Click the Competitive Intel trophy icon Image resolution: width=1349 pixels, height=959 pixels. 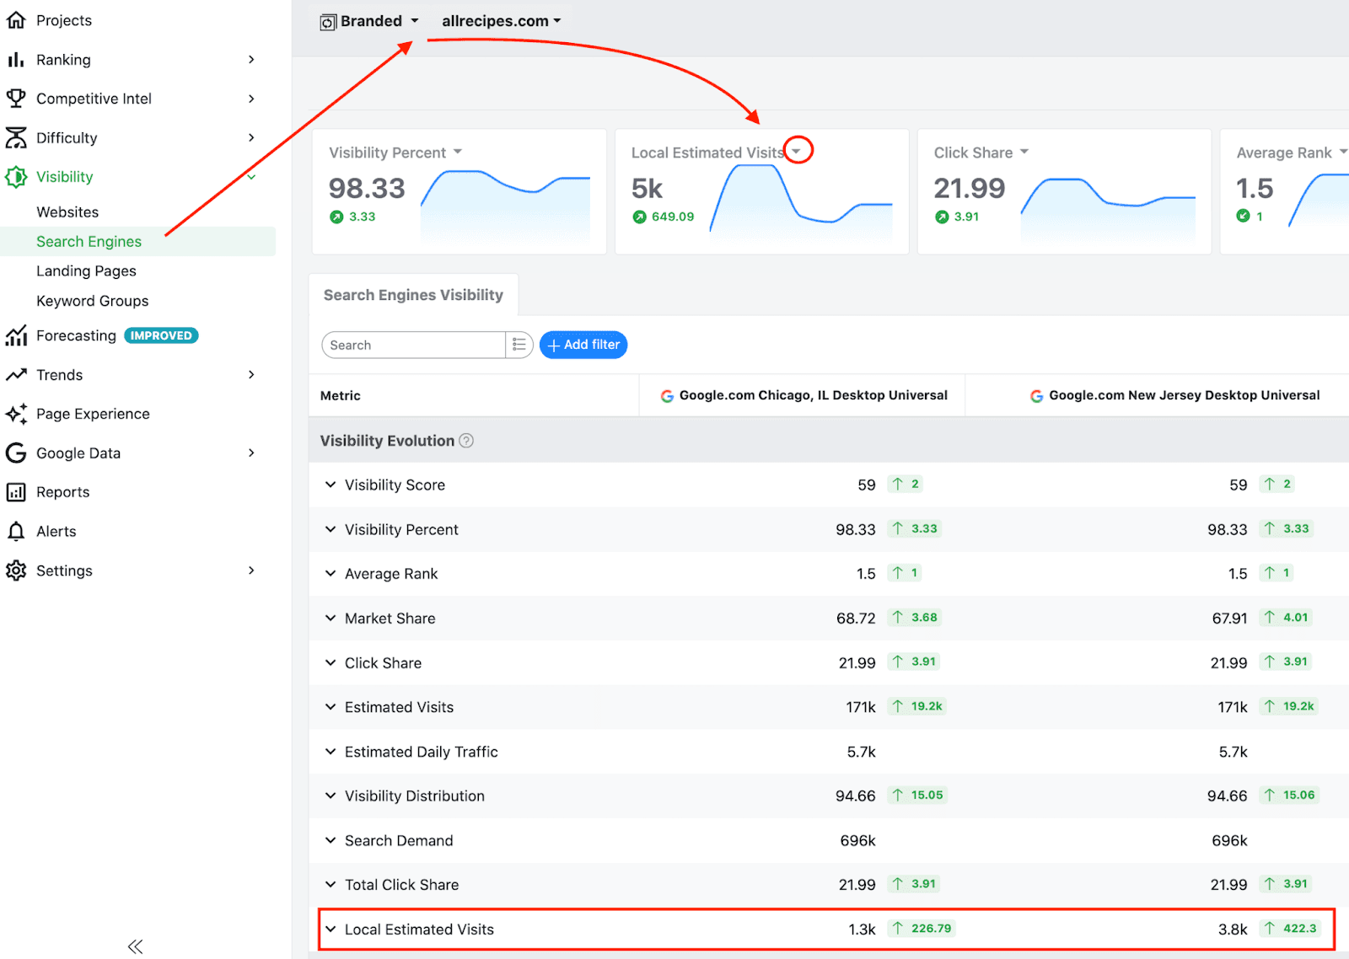coord(16,99)
